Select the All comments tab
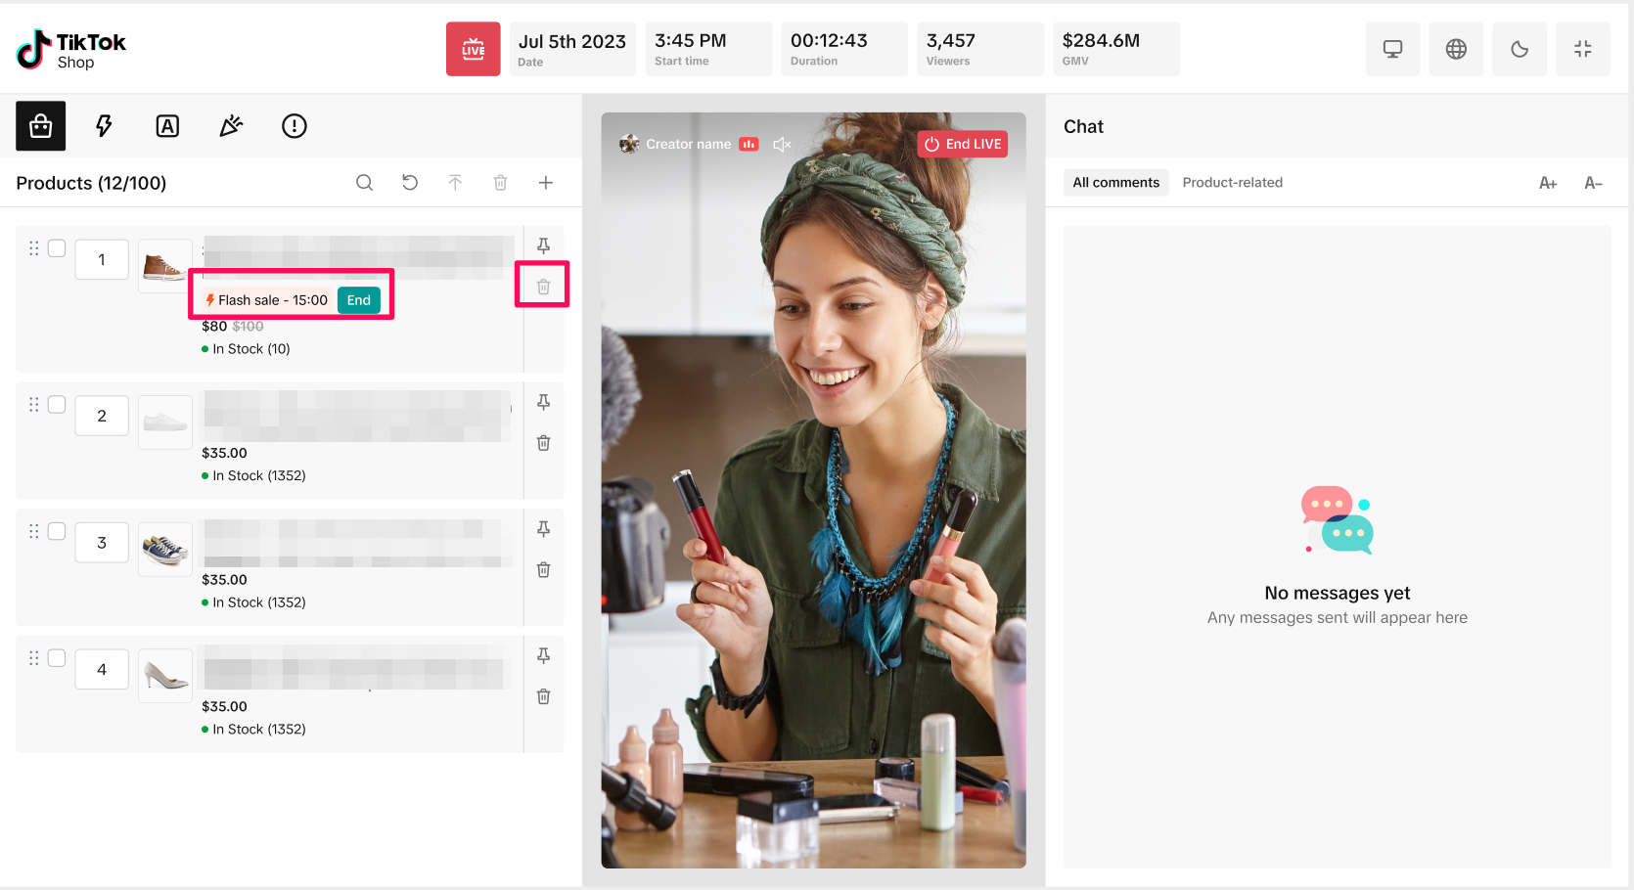Screen dimensions: 1634x890 pos(1115,183)
